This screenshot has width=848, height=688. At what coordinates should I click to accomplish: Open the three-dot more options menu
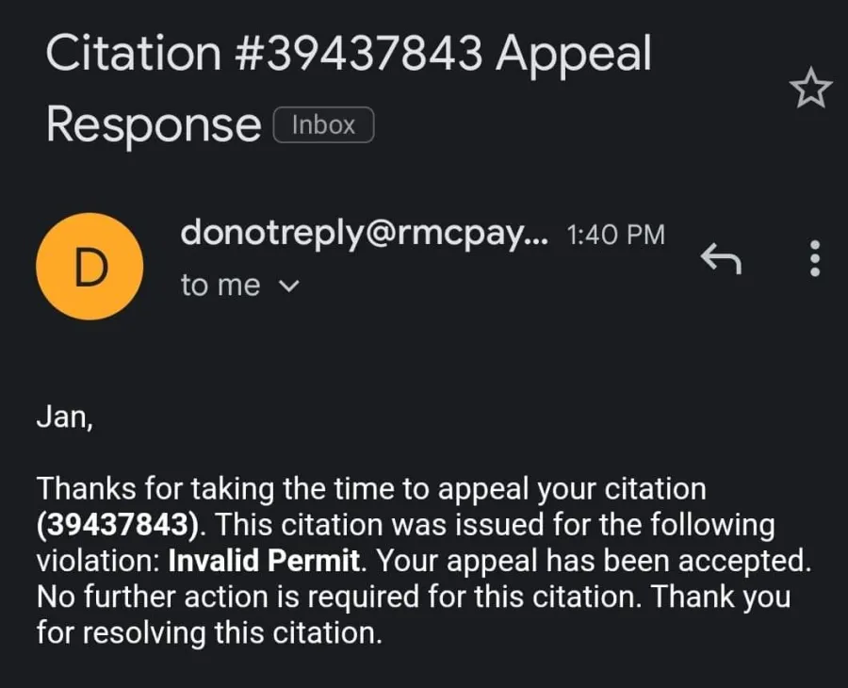tap(815, 258)
